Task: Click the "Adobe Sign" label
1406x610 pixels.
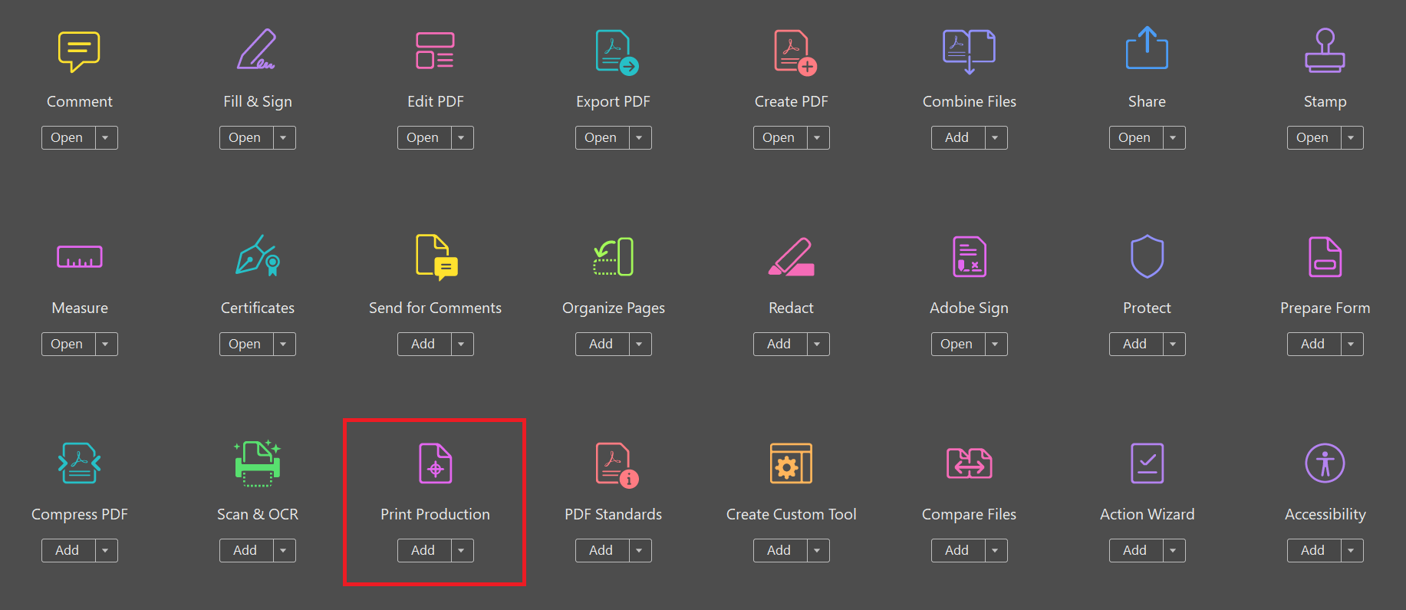Action: 969,308
